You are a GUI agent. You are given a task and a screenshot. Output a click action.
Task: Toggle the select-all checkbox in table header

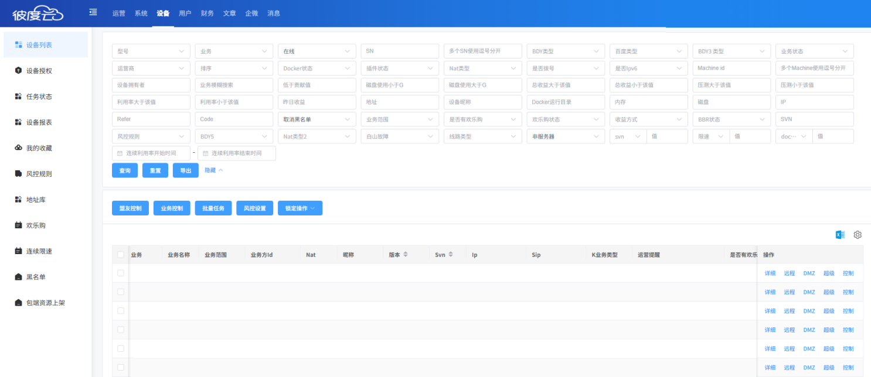[121, 255]
